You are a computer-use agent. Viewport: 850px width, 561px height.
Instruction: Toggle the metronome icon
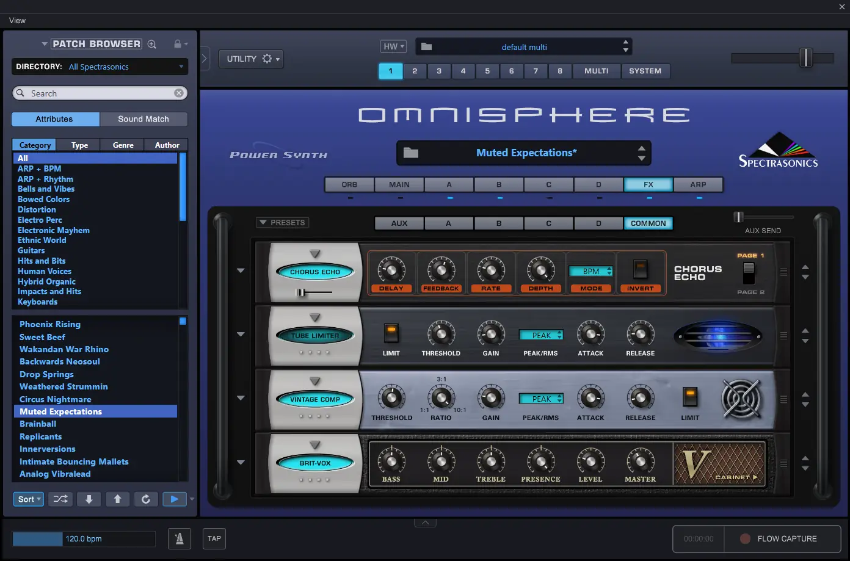click(x=180, y=538)
